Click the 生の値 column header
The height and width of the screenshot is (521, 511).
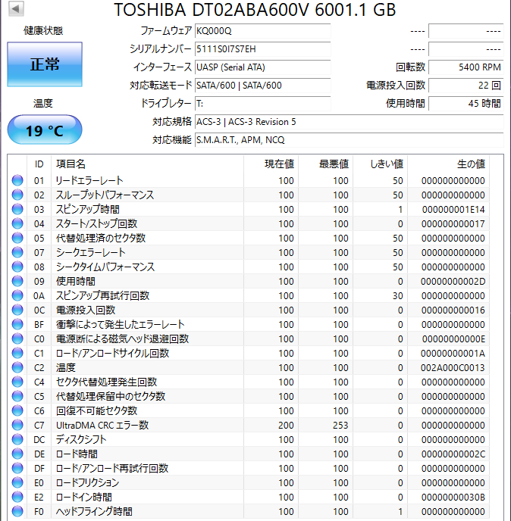(449, 164)
